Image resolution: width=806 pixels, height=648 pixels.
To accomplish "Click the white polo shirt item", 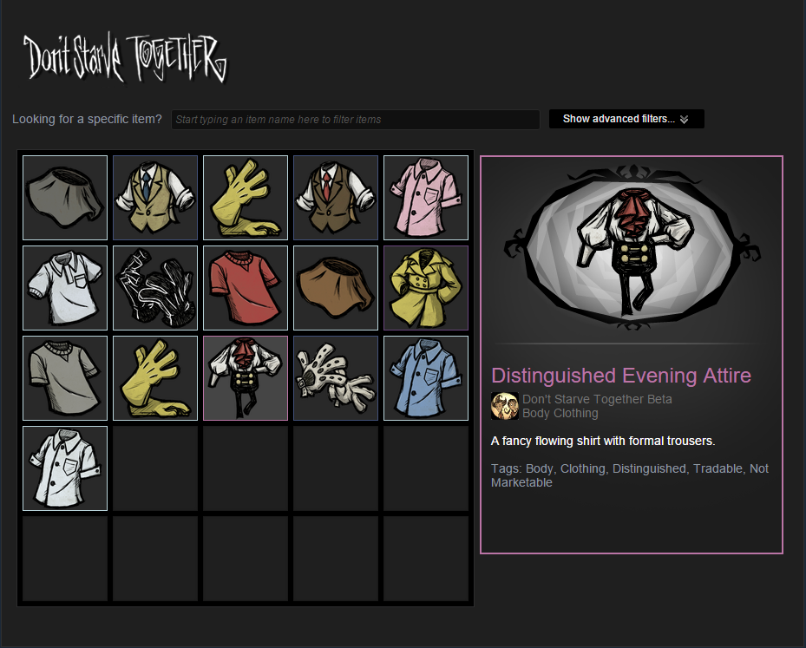I will 65,288.
